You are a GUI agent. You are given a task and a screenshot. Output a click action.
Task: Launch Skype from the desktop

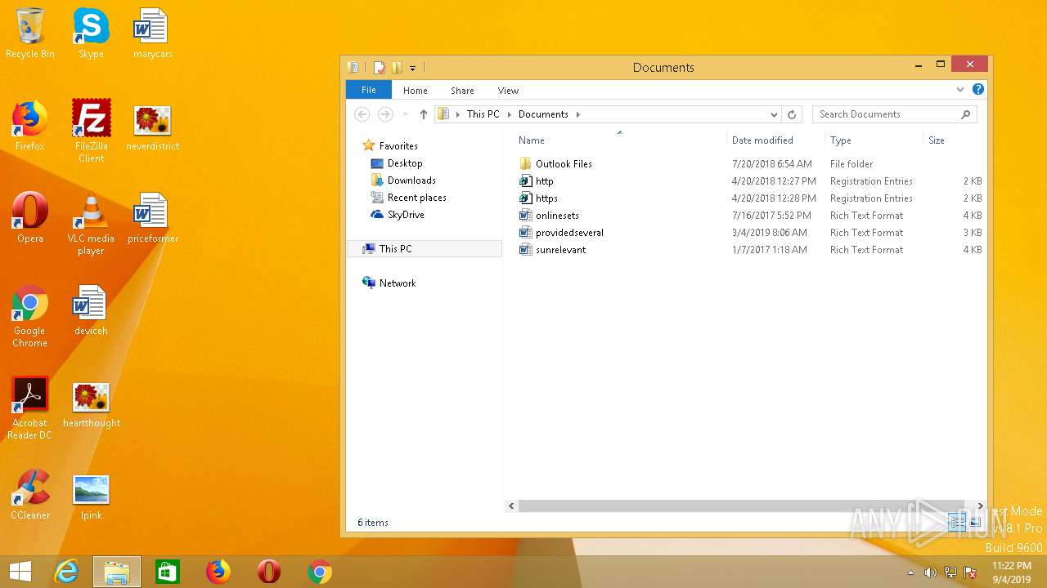click(91, 33)
